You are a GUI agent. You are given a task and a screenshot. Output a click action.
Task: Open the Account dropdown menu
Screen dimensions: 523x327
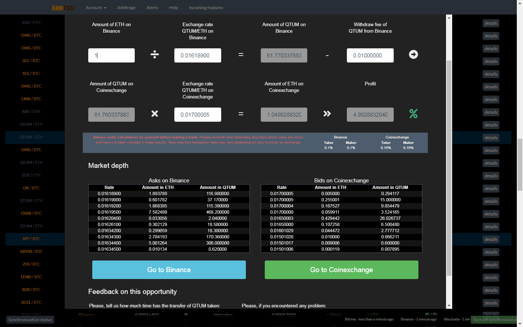tap(96, 8)
